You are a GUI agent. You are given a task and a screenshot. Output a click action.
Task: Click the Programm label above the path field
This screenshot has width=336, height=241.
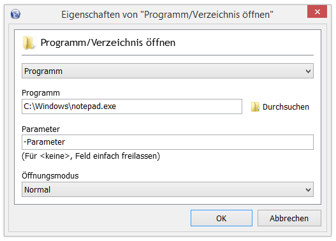coord(41,93)
